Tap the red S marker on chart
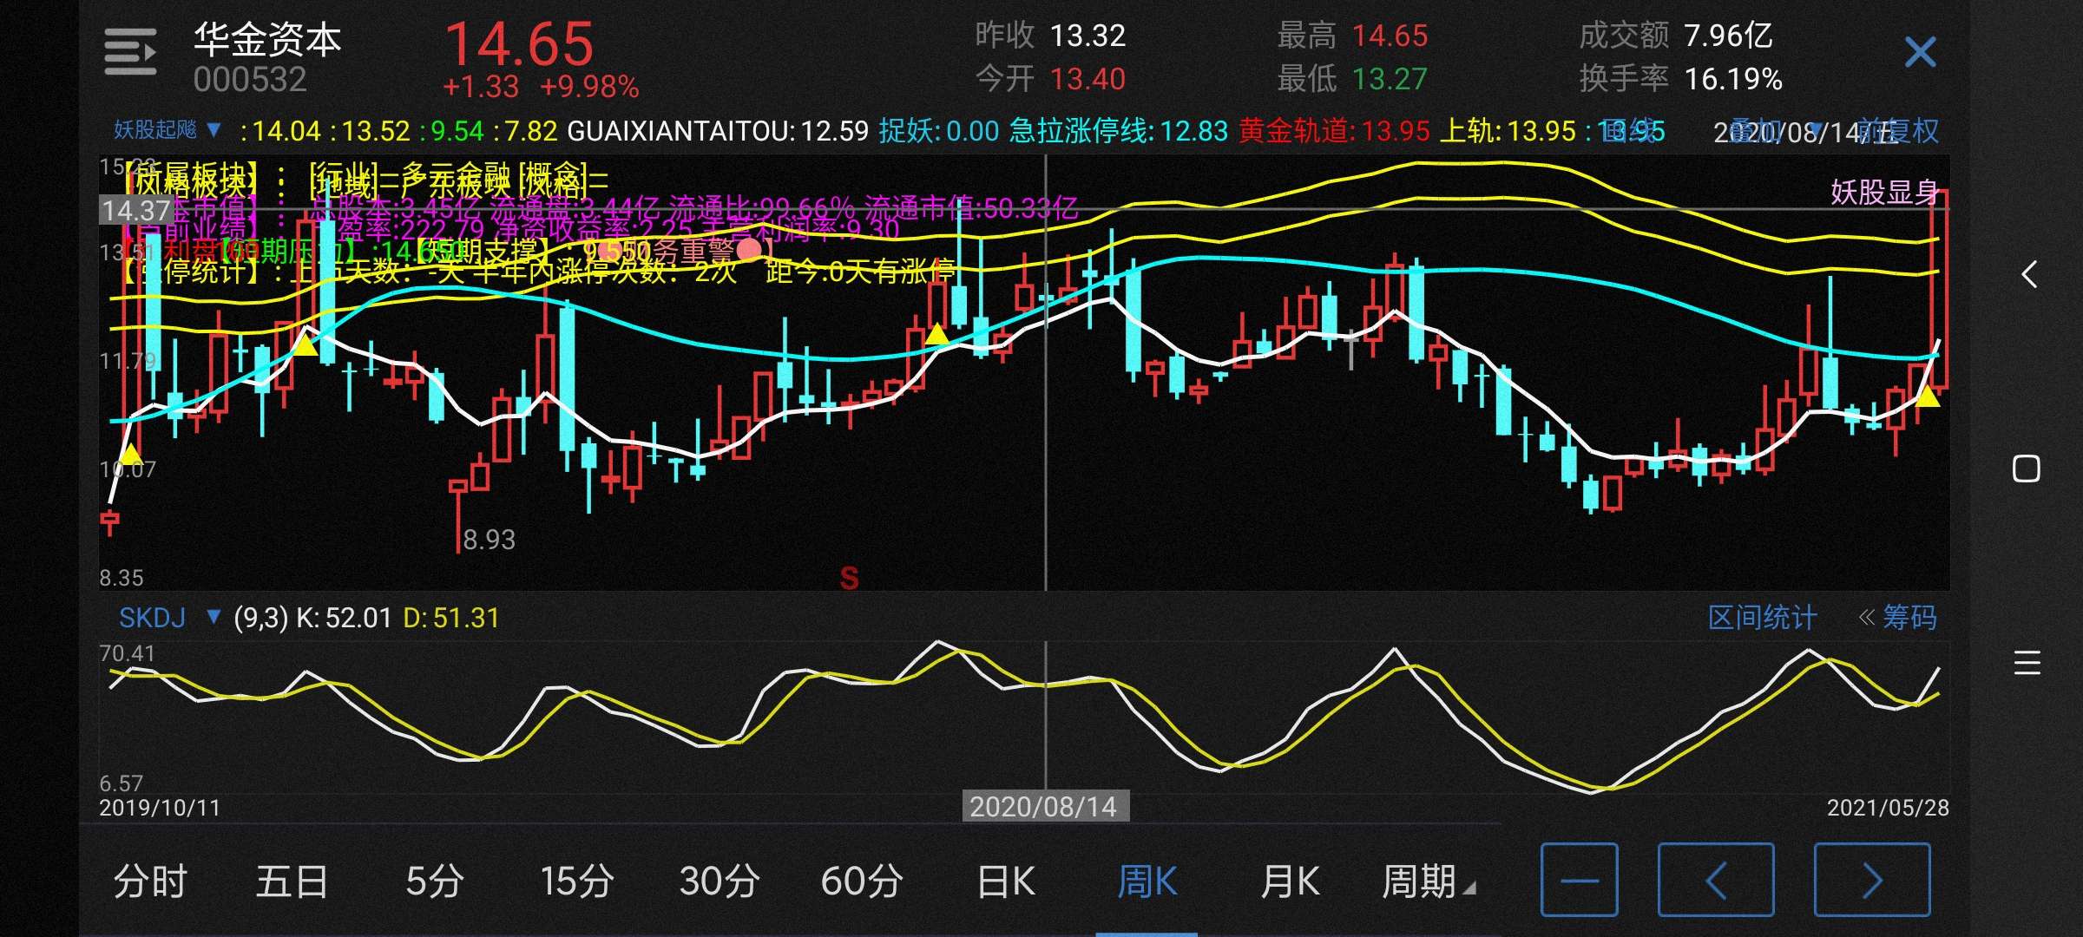The height and width of the screenshot is (937, 2083). pos(850,578)
